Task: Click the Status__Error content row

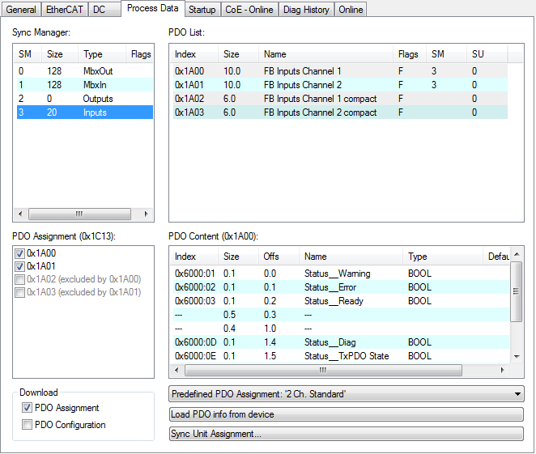Action: click(341, 287)
